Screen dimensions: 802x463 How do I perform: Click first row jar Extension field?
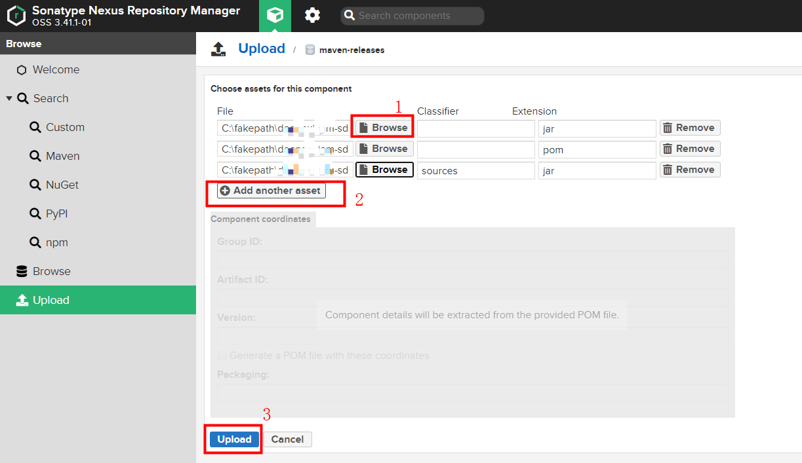[x=597, y=128]
